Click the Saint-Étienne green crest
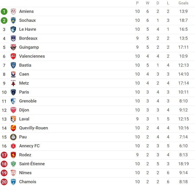Screen dimensions: 195x186 tap(13, 164)
